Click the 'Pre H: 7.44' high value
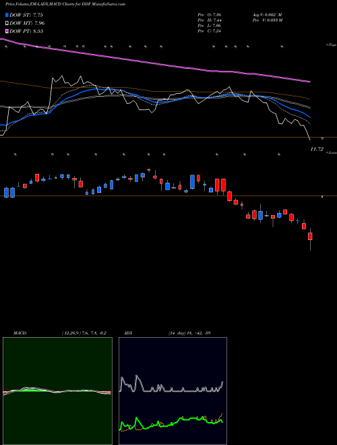This screenshot has width=337, height=445. [x=210, y=20]
